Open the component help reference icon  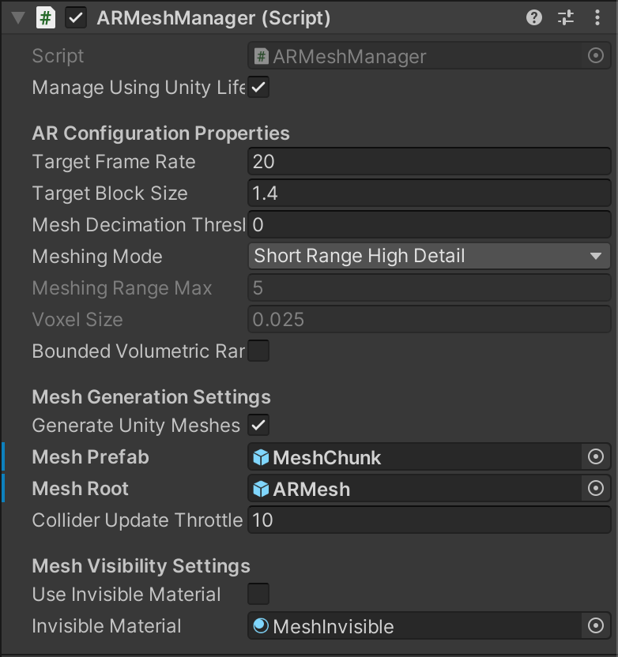(x=534, y=17)
